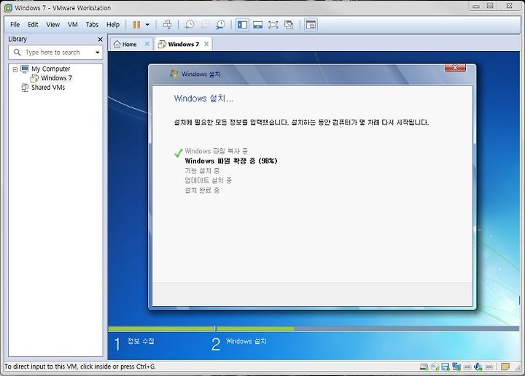Viewport: 525px width, 376px height.
Task: Close the Library panel
Action: pyautogui.click(x=100, y=39)
